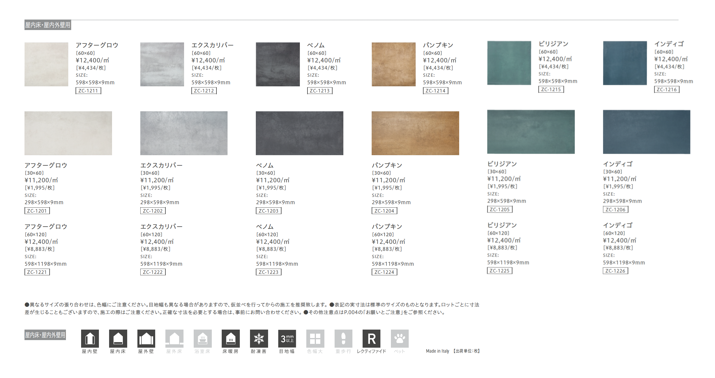The width and height of the screenshot is (715, 378).
Task: Click the greyed-out 浴室床 bathroom floor icon
Action: 202,339
